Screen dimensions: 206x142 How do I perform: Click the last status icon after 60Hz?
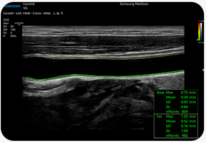(x=62, y=13)
